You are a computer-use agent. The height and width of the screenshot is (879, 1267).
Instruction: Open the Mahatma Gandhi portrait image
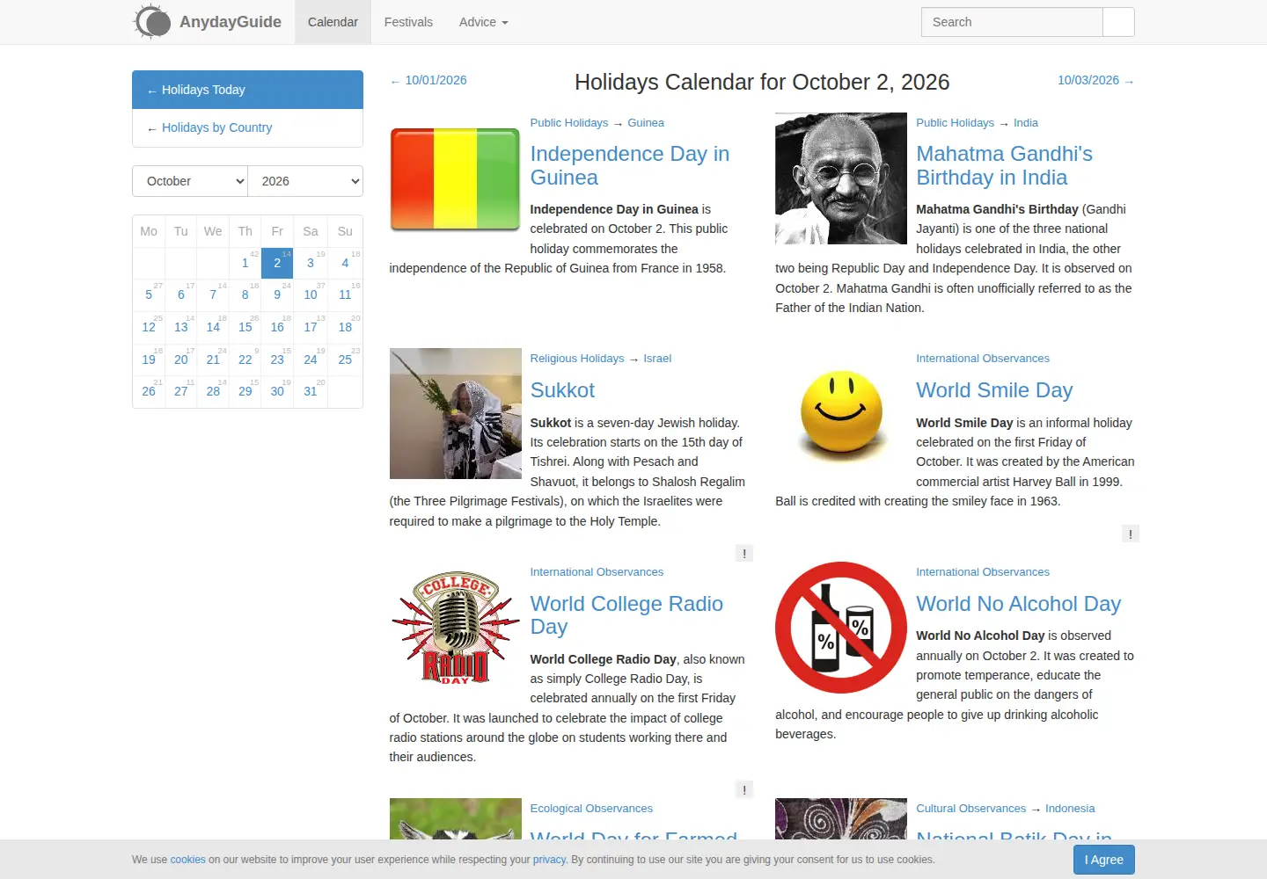[x=840, y=178]
